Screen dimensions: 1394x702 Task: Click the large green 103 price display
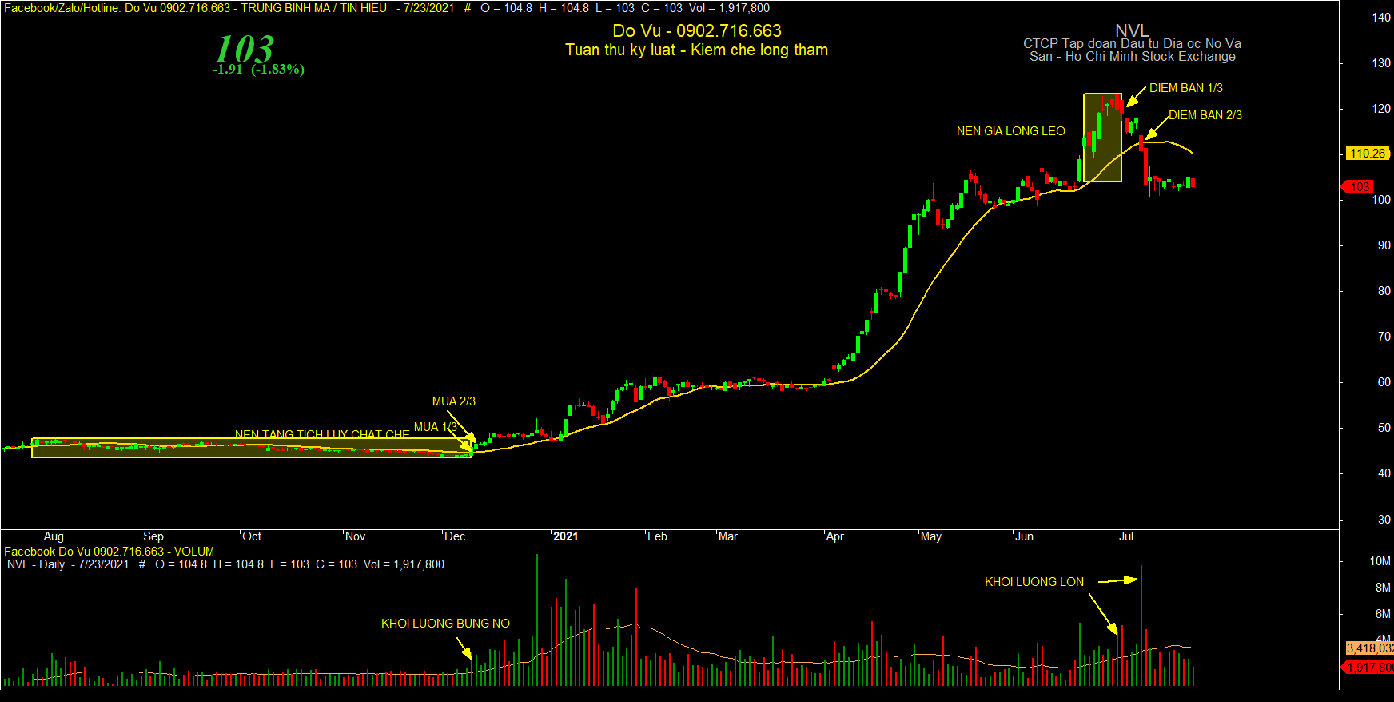[244, 49]
